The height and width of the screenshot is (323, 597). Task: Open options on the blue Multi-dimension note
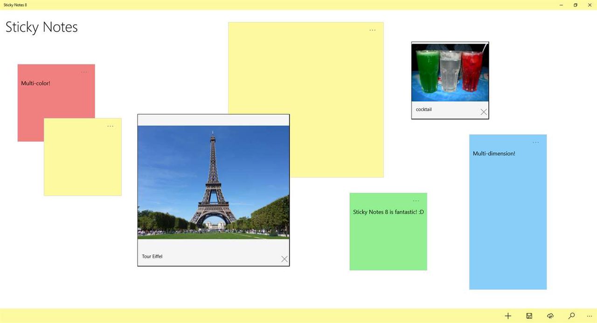(x=535, y=143)
